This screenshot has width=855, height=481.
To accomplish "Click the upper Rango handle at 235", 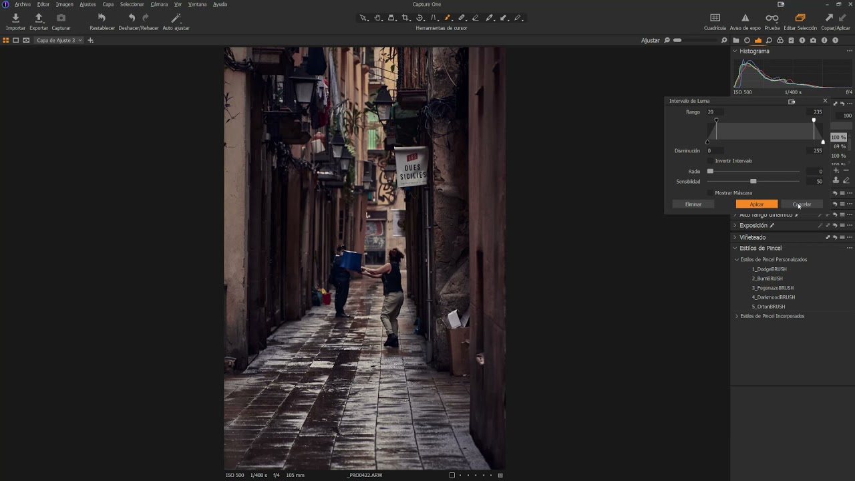I will point(814,120).
